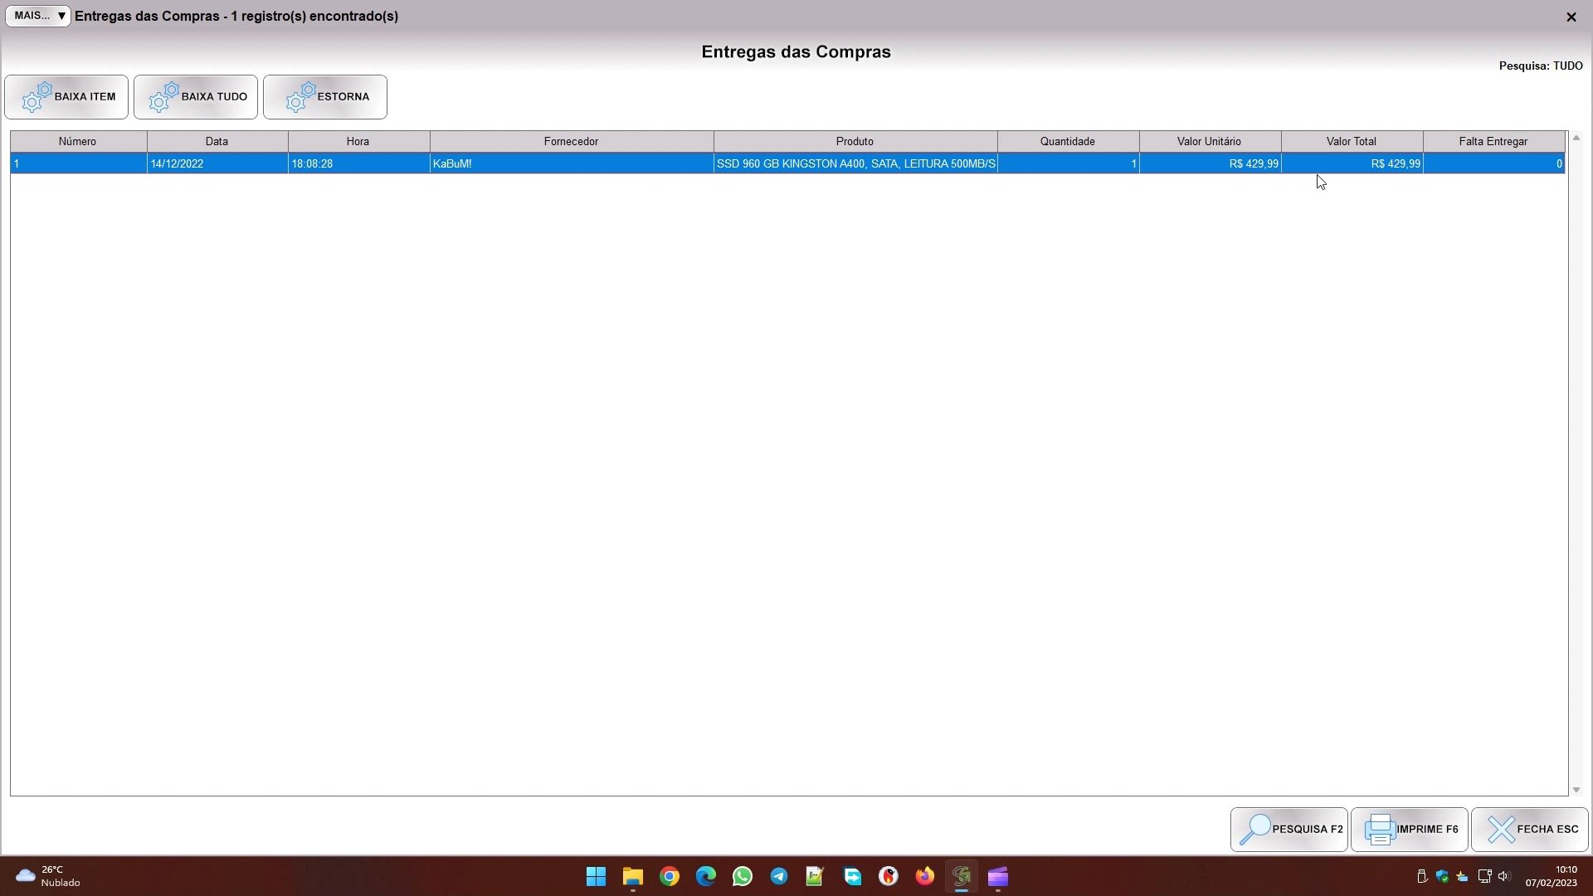The image size is (1593, 896).
Task: Click the X icon on FECHA button
Action: (1501, 830)
